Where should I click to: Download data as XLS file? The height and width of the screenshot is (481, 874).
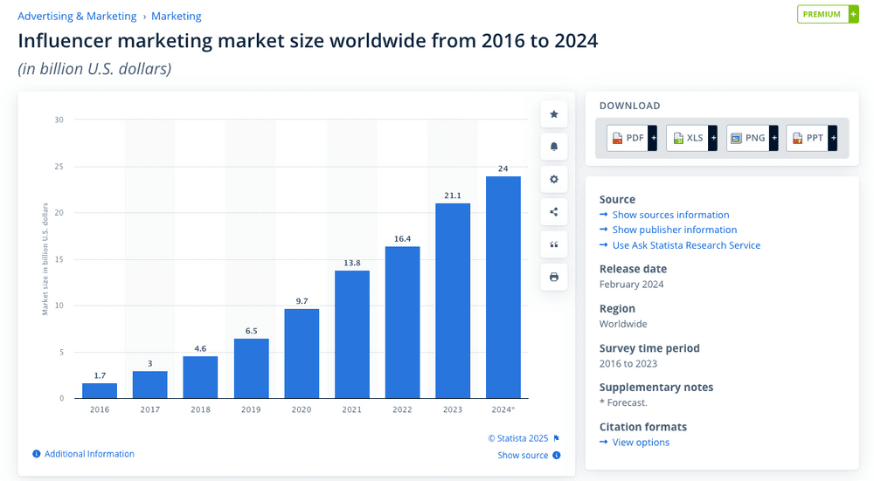click(x=691, y=138)
